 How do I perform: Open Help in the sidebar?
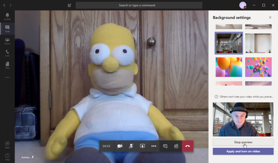pyautogui.click(x=7, y=157)
